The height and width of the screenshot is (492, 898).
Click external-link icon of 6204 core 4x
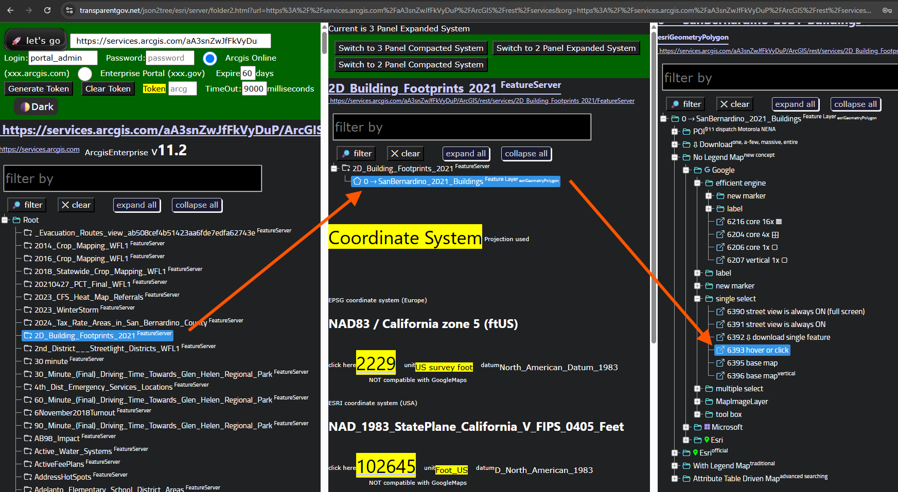720,234
